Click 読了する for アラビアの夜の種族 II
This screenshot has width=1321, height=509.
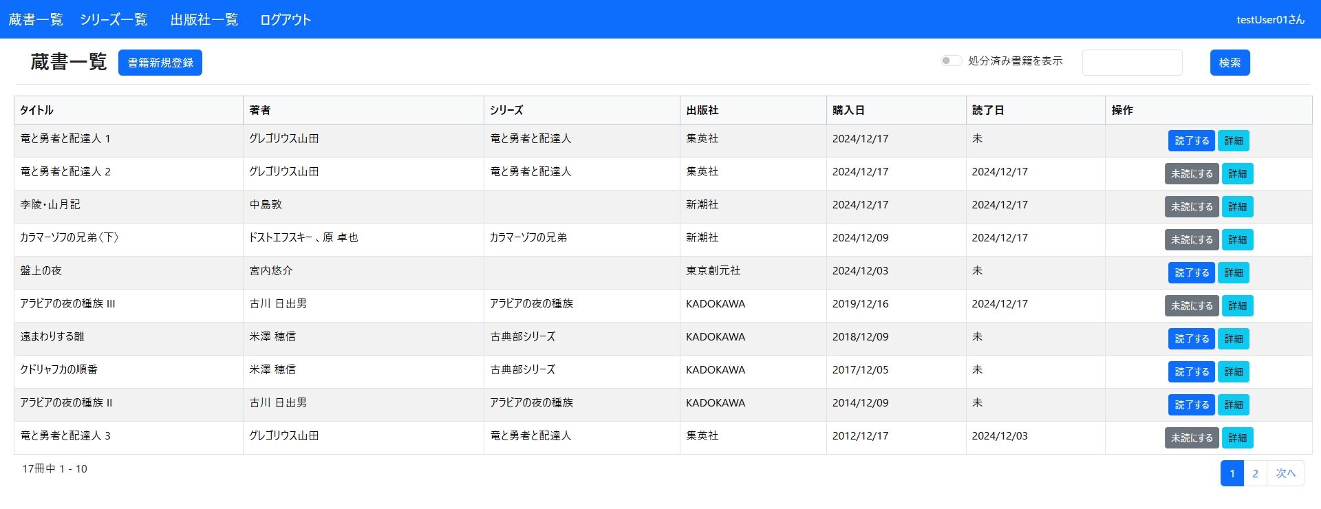(1192, 405)
